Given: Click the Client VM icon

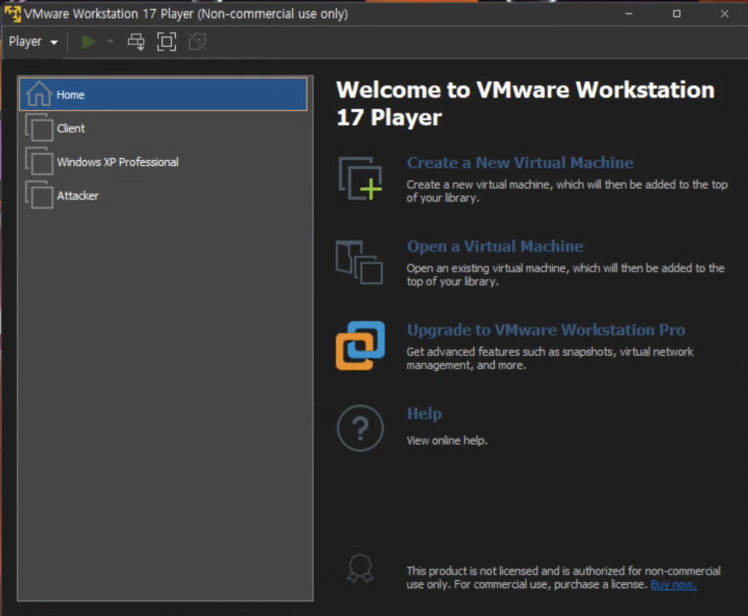Looking at the screenshot, I should [39, 128].
